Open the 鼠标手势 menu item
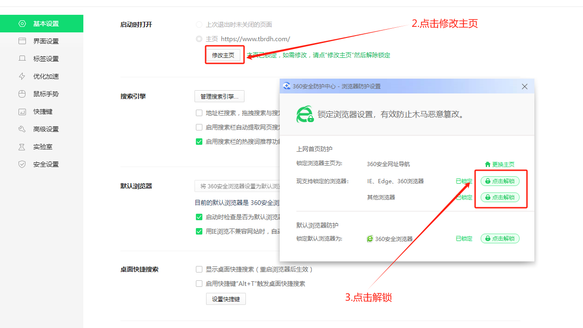Image resolution: width=583 pixels, height=328 pixels. point(42,94)
